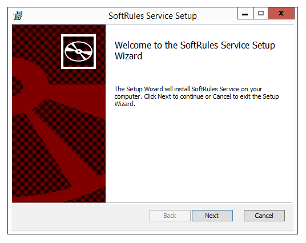Click the SoftRules Service Setup title text
The width and height of the screenshot is (306, 243).
click(x=152, y=16)
